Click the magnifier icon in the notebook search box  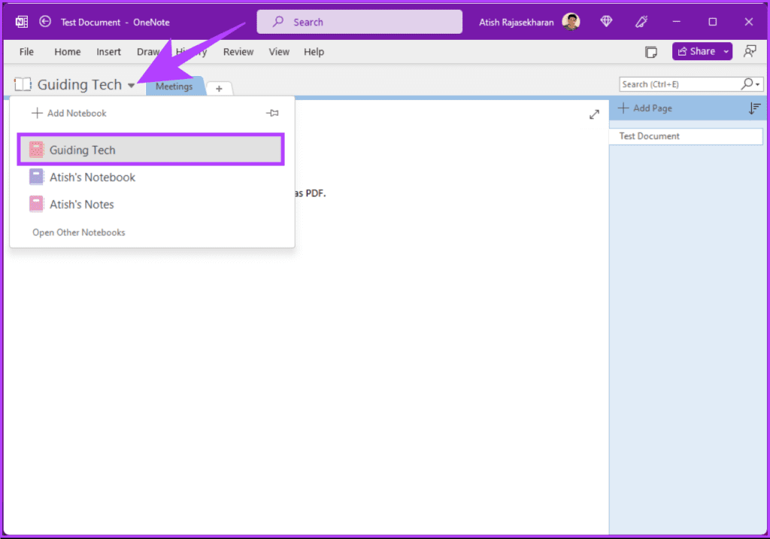pos(747,84)
